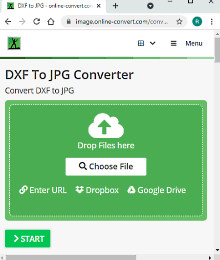The width and height of the screenshot is (220, 260).
Task: Click the cloud upload icon
Action: click(x=106, y=125)
